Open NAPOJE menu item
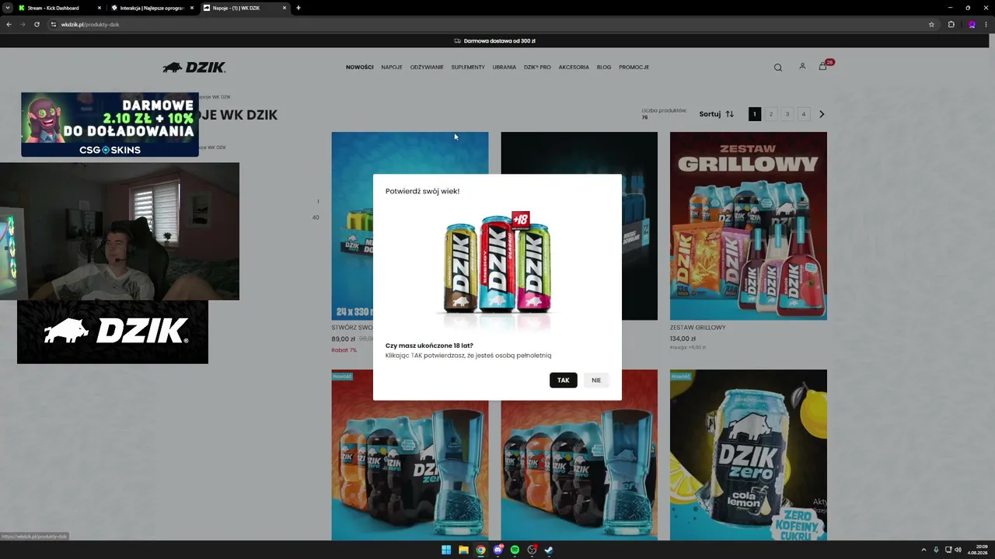 point(392,68)
